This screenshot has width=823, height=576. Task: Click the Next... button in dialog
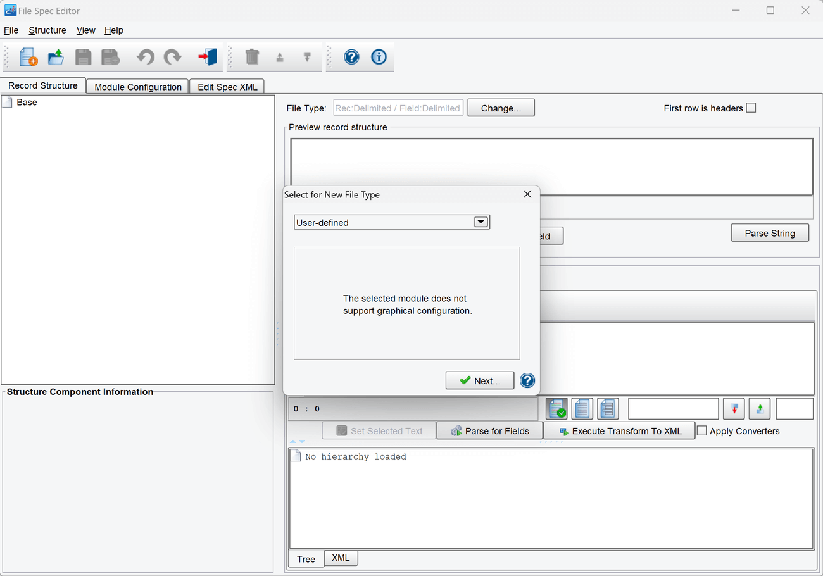pyautogui.click(x=480, y=380)
